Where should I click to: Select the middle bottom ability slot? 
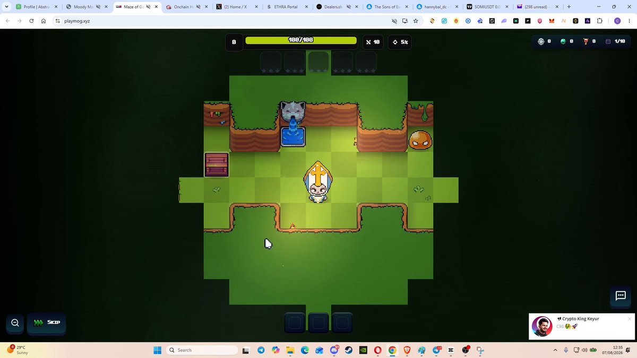(318, 322)
